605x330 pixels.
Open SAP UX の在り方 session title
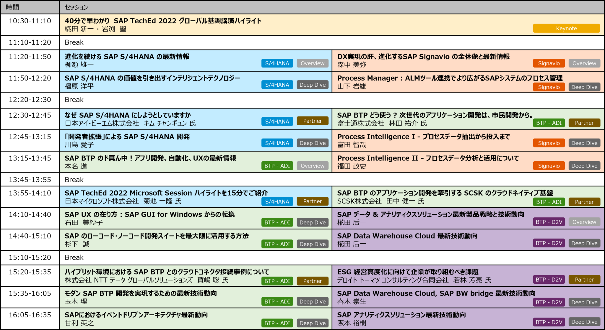pyautogui.click(x=150, y=215)
